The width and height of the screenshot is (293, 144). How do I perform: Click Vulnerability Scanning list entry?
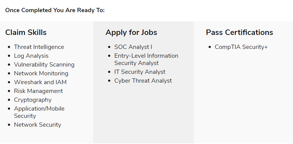click(x=44, y=64)
